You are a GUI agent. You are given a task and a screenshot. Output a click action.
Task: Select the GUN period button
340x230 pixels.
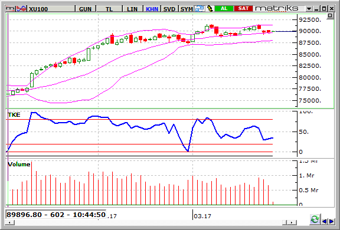[x=86, y=9]
